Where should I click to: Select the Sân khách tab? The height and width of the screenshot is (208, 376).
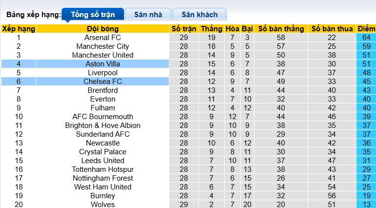[200, 14]
